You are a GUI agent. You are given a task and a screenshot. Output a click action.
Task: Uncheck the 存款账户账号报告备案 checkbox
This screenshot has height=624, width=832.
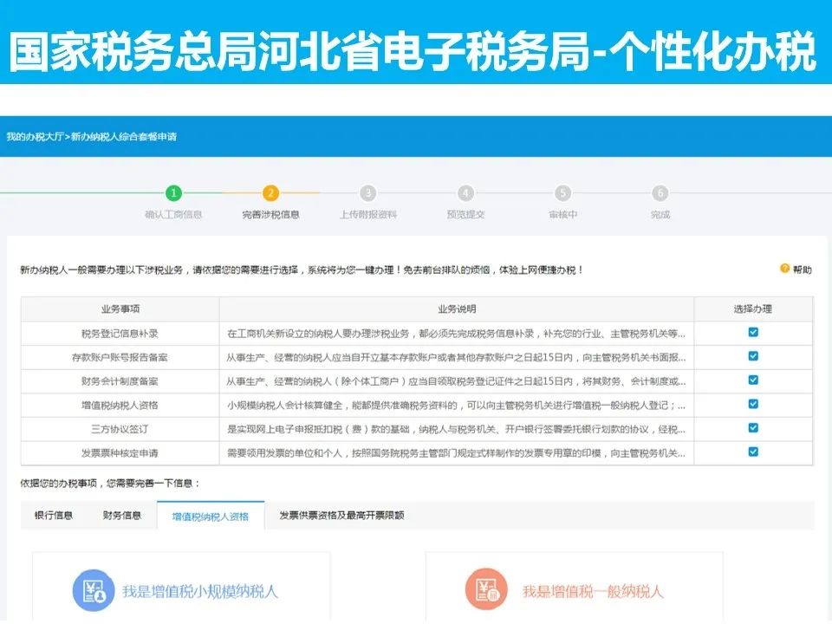tap(753, 356)
